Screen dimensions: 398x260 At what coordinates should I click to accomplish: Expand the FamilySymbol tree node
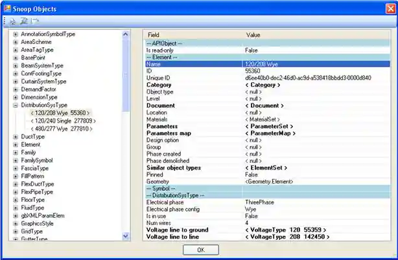pyautogui.click(x=15, y=160)
